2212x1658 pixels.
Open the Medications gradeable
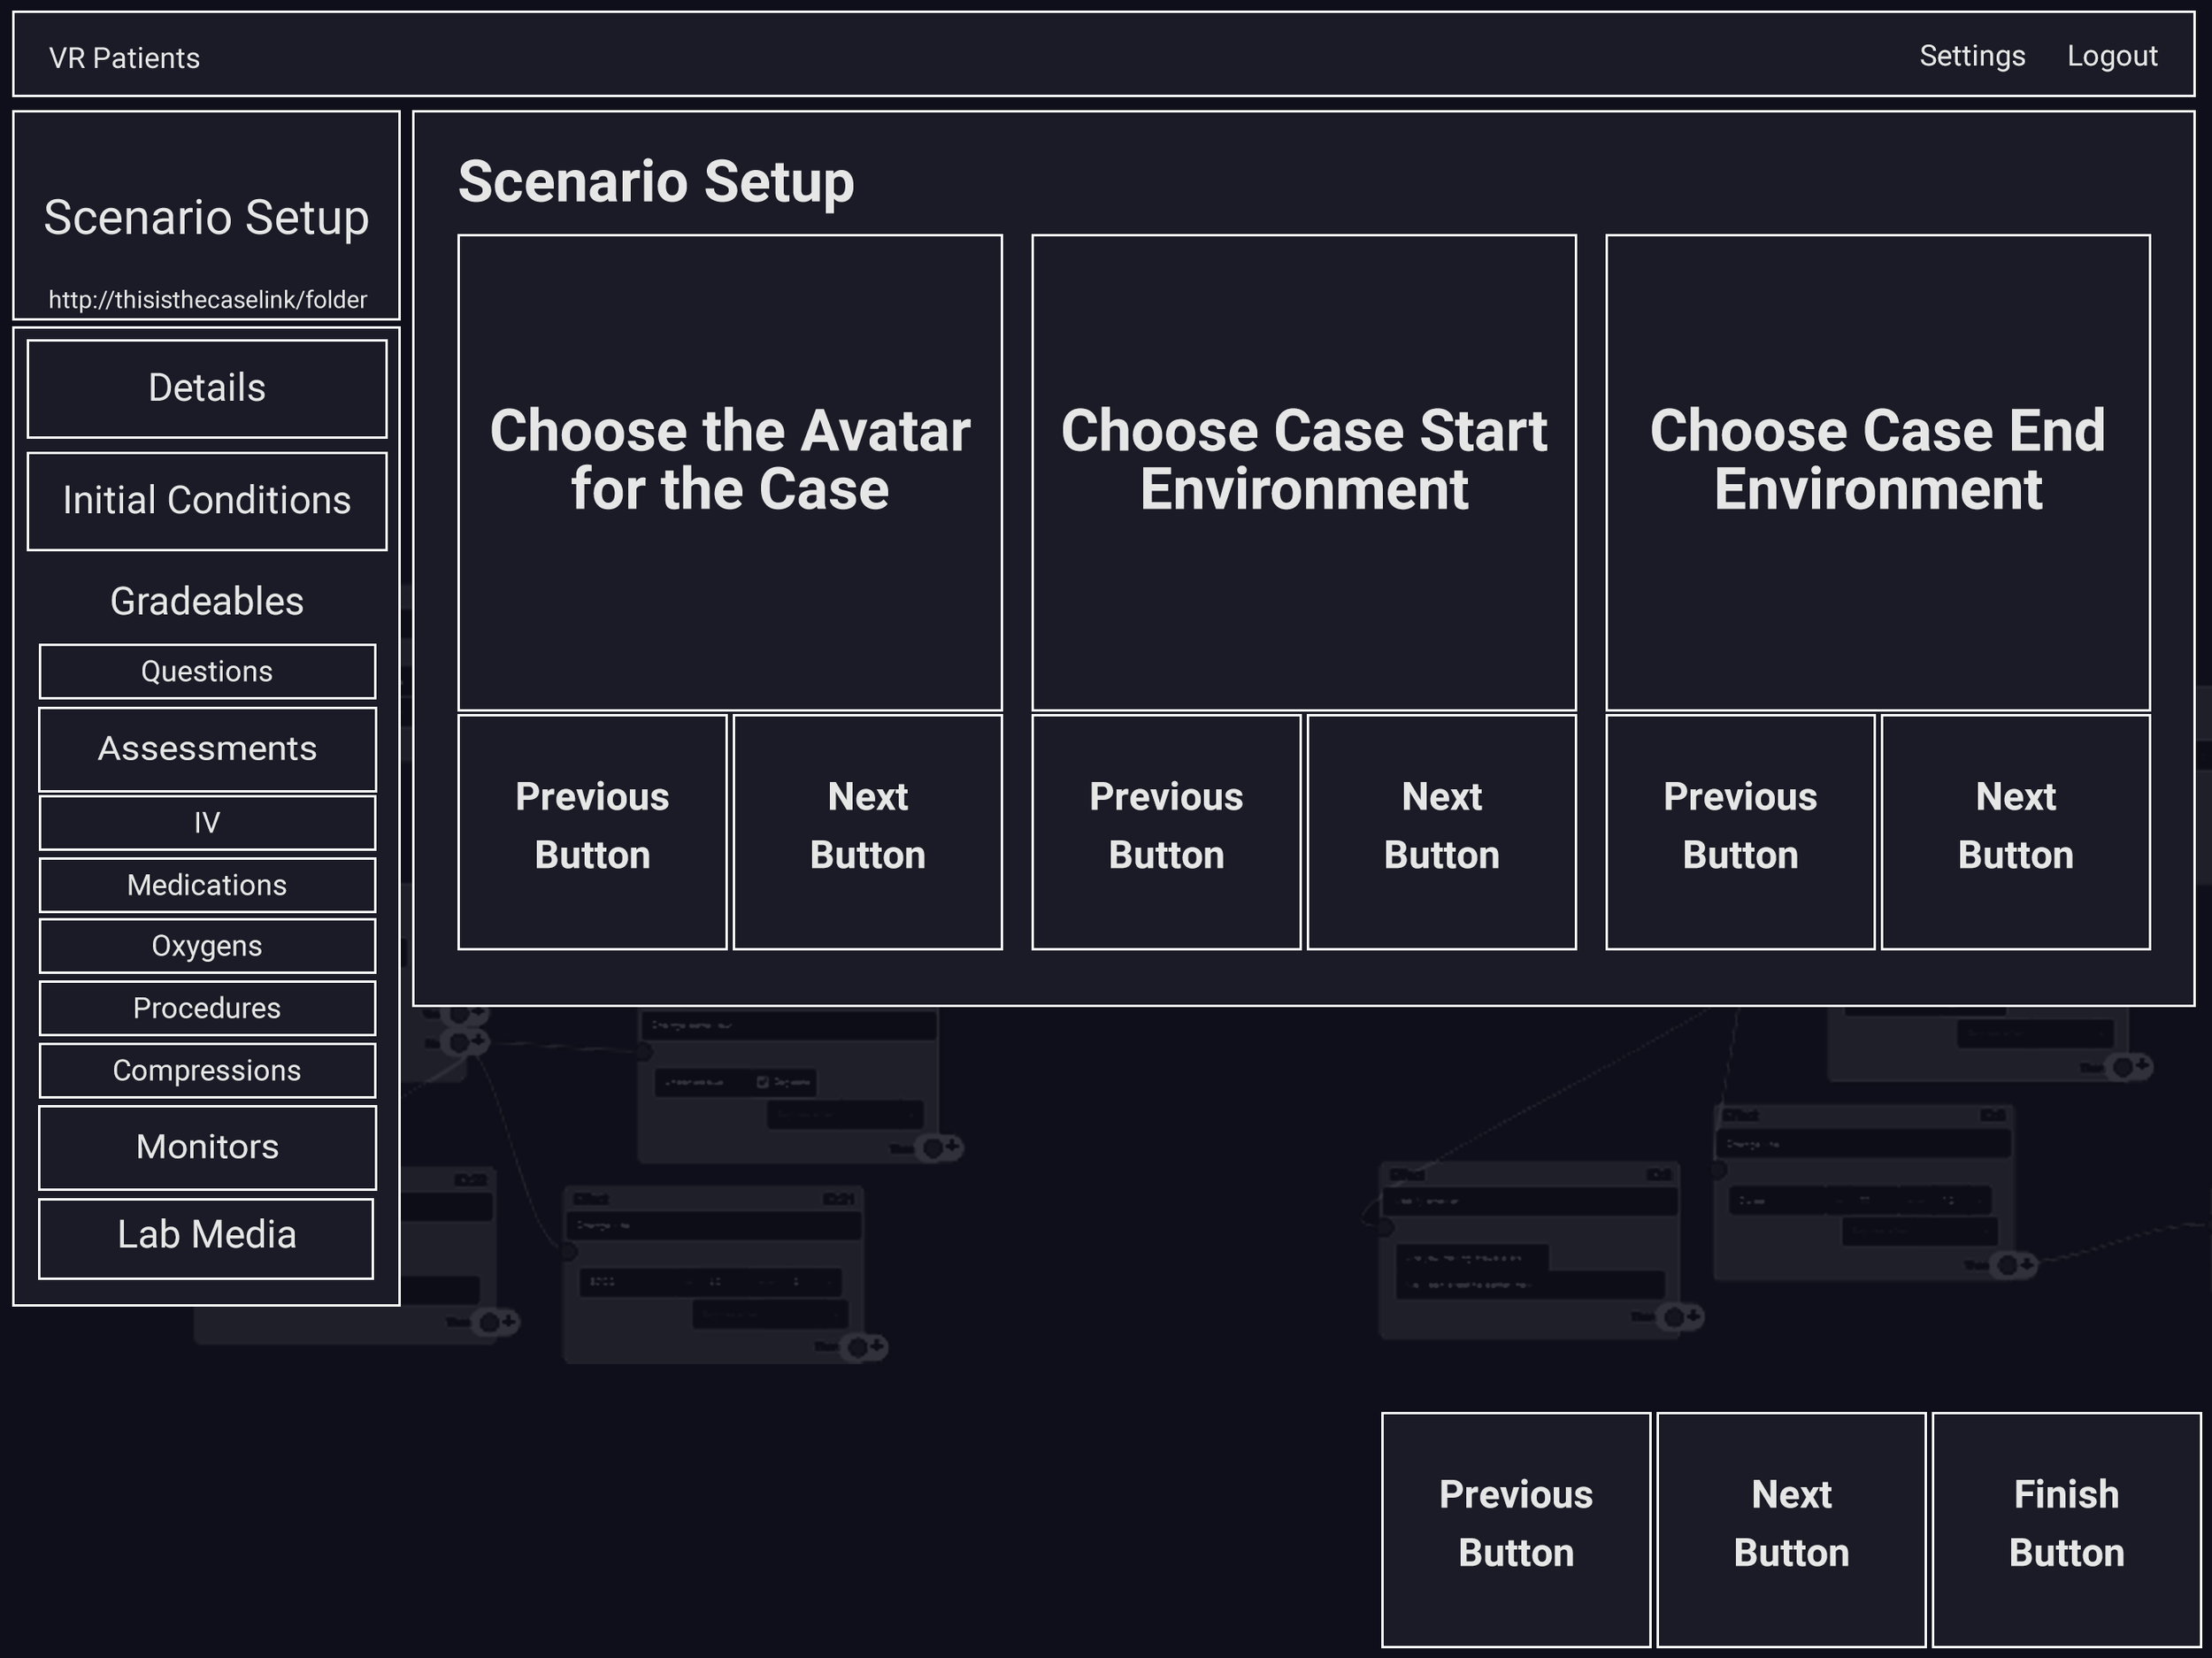click(207, 885)
